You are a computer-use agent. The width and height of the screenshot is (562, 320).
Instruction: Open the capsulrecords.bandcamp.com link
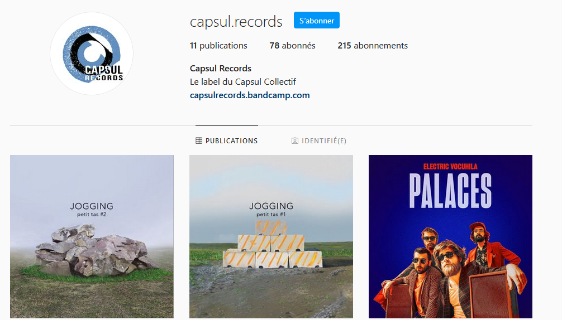tap(250, 95)
